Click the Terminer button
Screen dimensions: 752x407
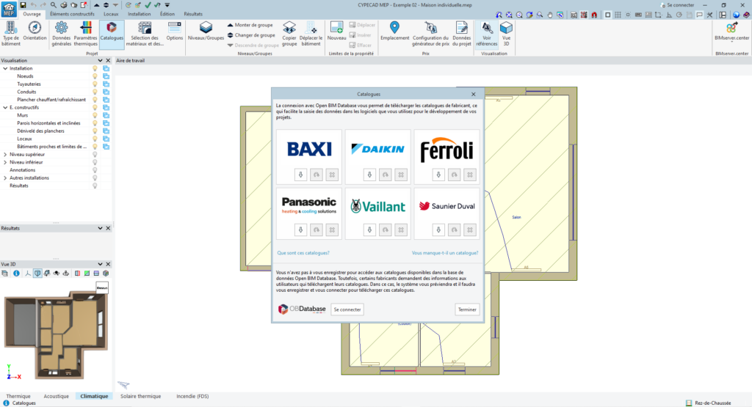(467, 309)
